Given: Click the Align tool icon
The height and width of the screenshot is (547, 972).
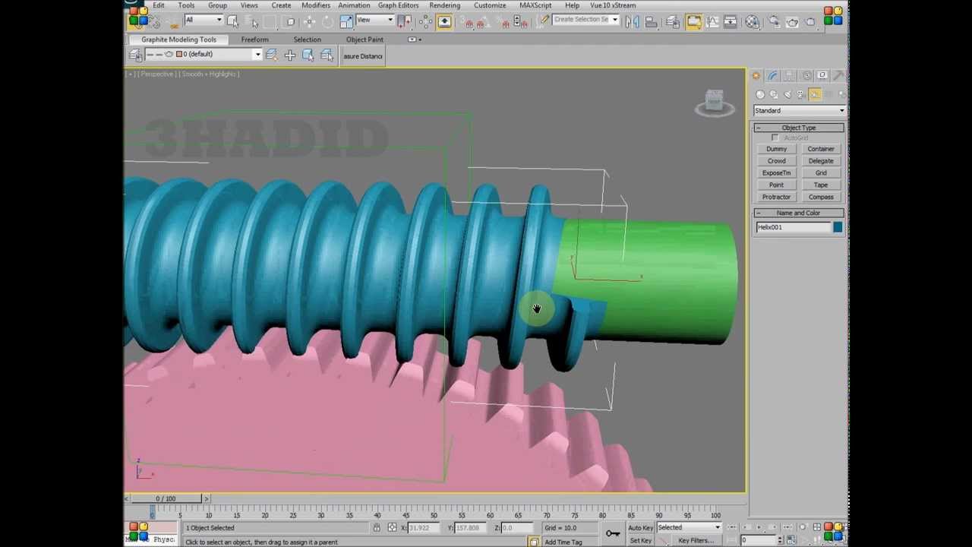Looking at the screenshot, I should 651,21.
